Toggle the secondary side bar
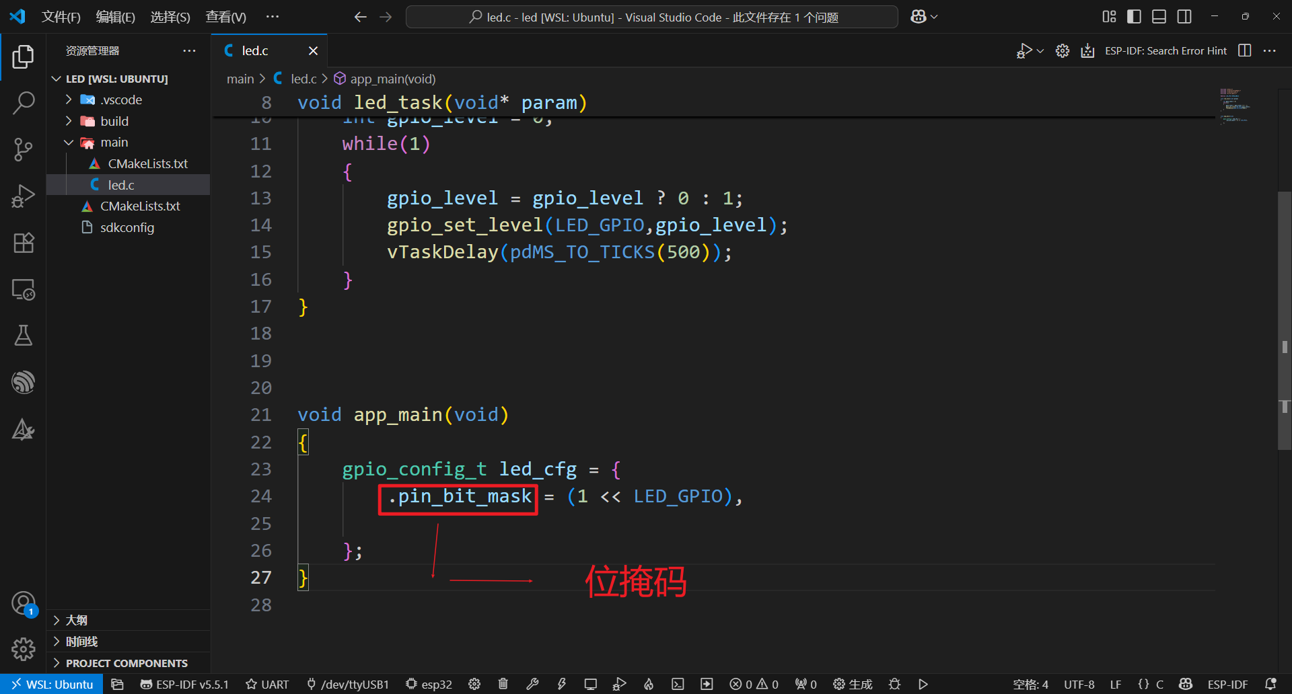The image size is (1292, 694). click(x=1184, y=17)
